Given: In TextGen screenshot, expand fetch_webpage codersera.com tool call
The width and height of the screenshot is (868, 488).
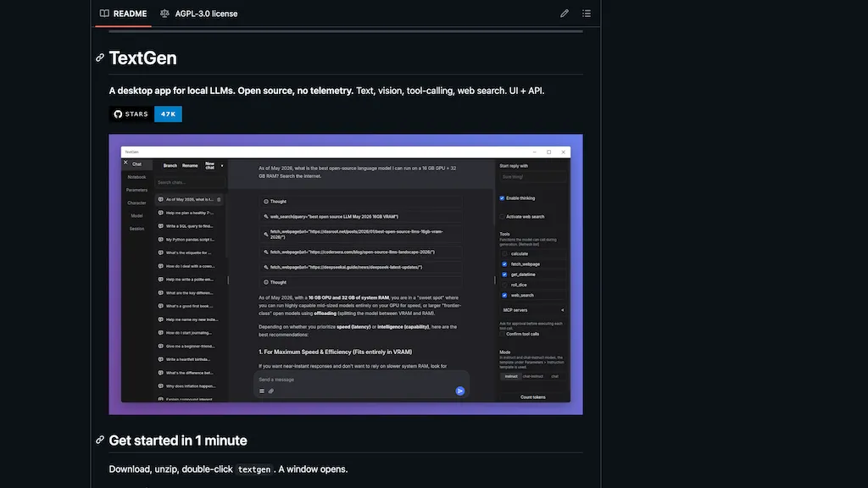Looking at the screenshot, I should (x=361, y=252).
